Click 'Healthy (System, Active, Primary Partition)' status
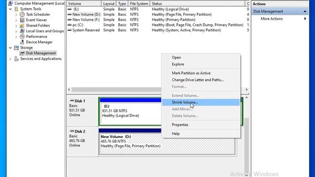 pos(186,30)
